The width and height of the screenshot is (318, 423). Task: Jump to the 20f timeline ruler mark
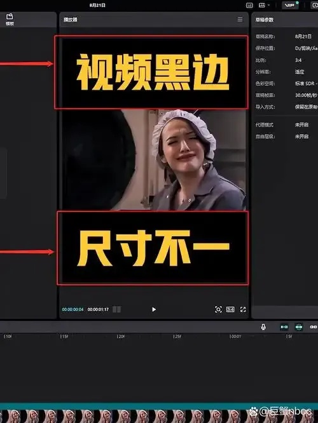pos(120,337)
